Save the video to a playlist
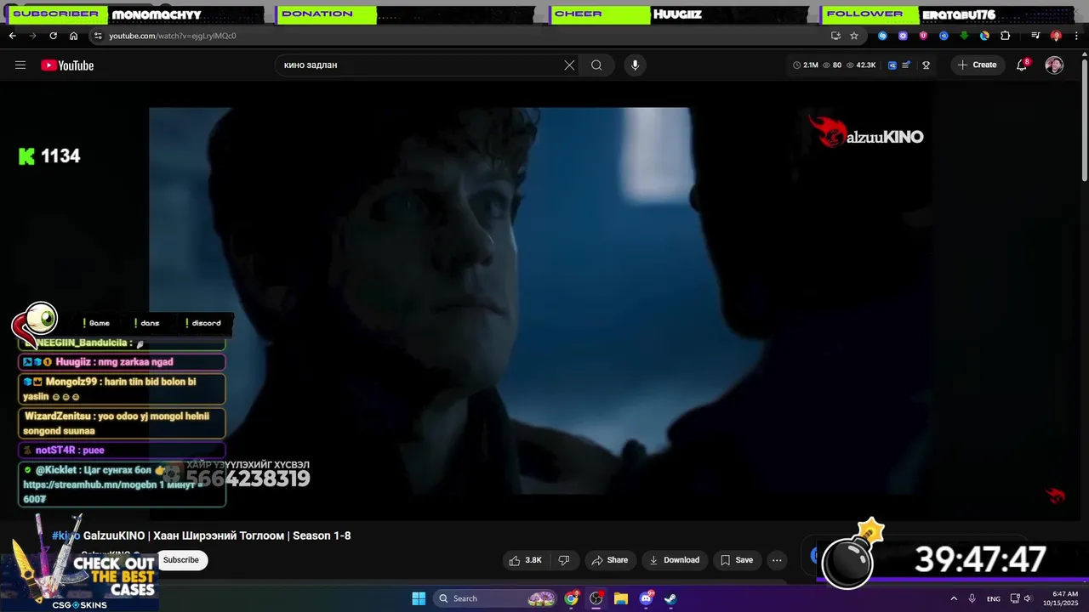This screenshot has width=1089, height=612. (737, 560)
